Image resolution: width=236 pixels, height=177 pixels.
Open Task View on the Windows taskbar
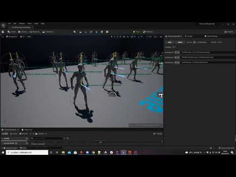point(57,152)
